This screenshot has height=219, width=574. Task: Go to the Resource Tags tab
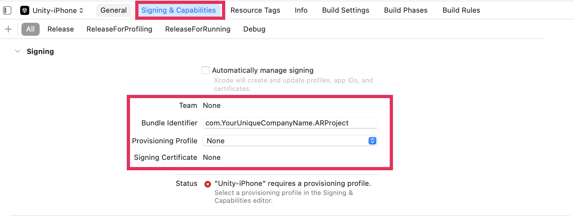255,10
